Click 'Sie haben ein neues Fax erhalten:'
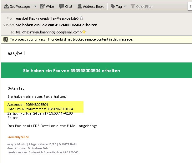The width and height of the screenshot is (192, 163). point(37,96)
